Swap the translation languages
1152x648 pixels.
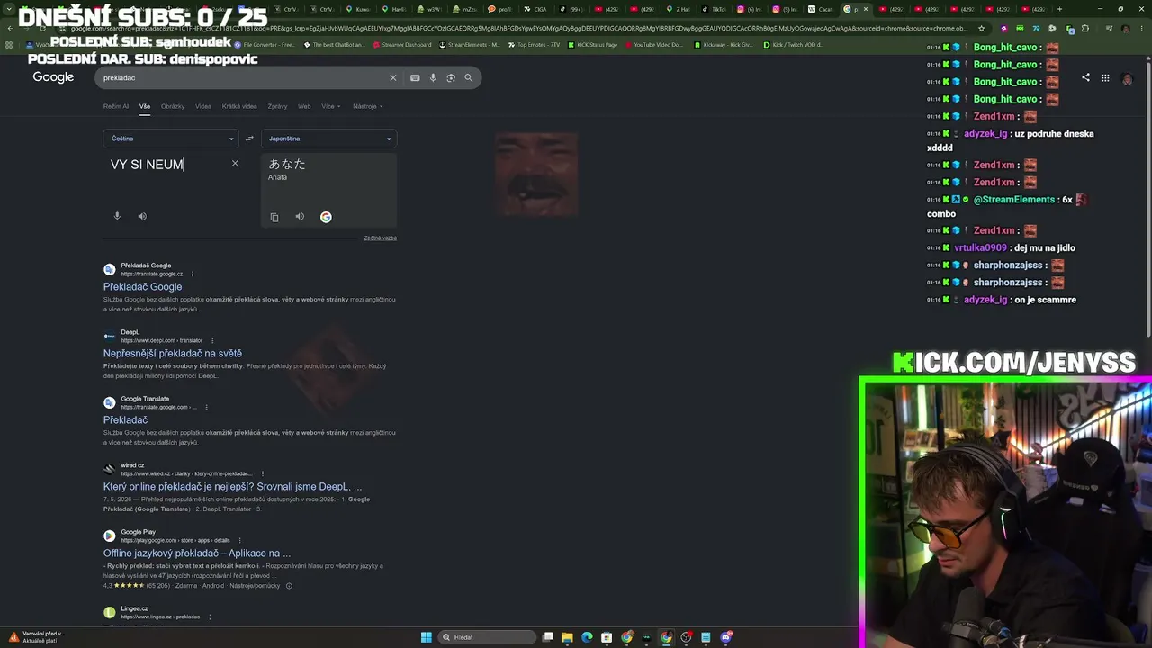[x=249, y=139]
